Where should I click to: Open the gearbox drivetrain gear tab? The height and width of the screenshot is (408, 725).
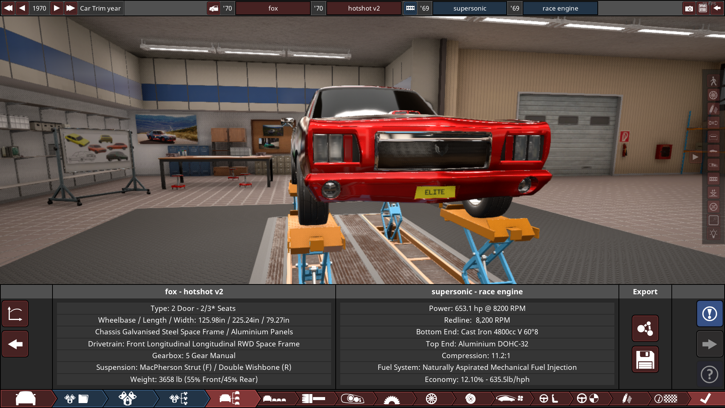(392, 399)
